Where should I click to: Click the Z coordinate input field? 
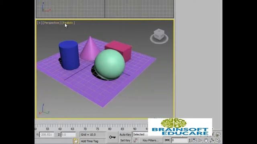click(x=68, y=134)
